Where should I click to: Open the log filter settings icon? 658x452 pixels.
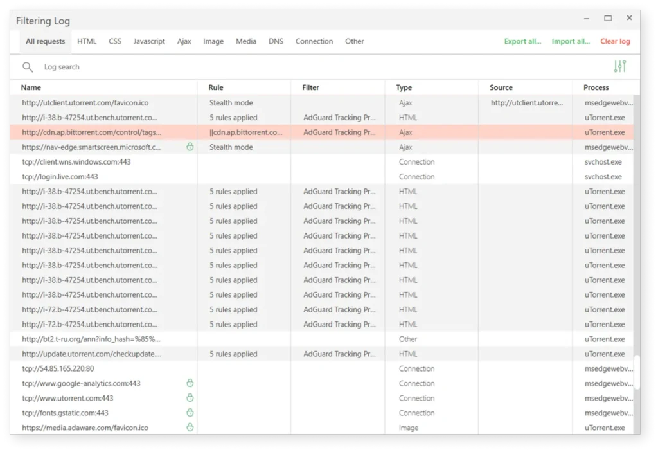coord(620,66)
